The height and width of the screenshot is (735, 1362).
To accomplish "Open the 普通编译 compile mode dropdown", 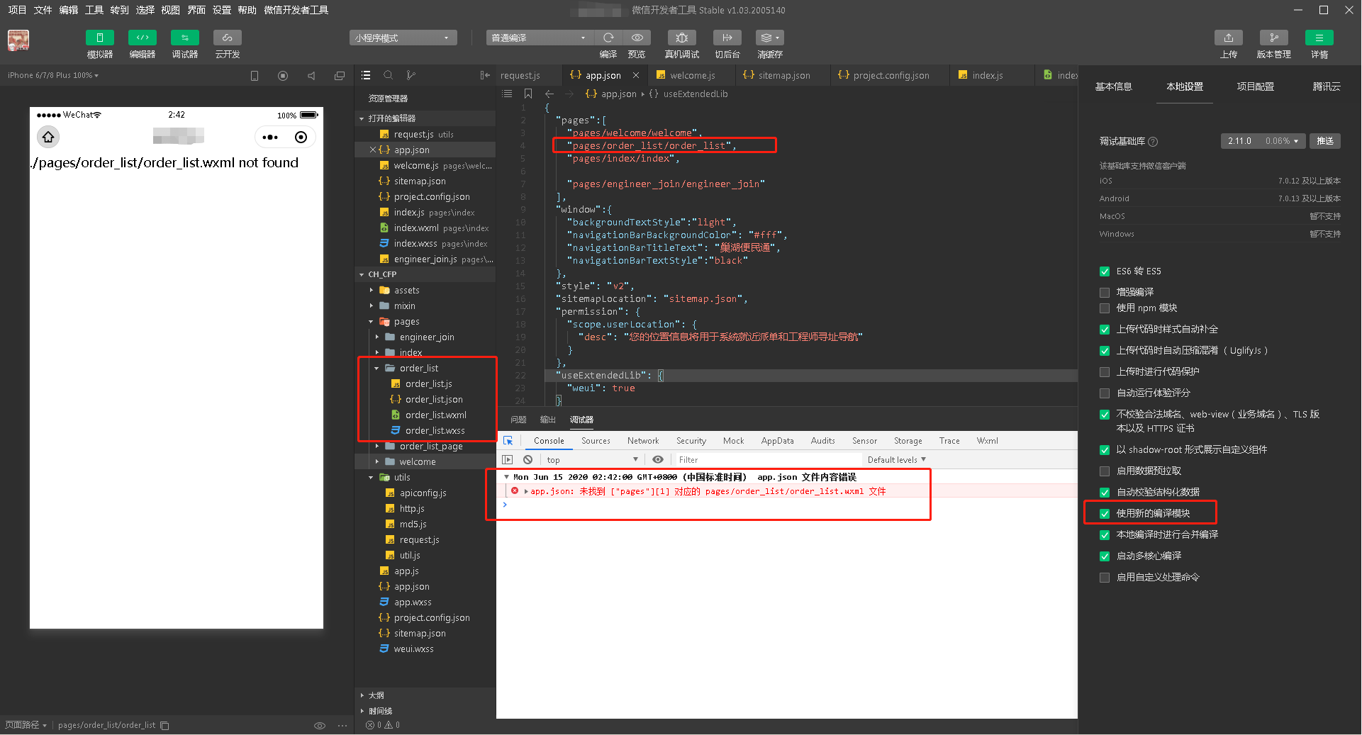I will coord(539,38).
